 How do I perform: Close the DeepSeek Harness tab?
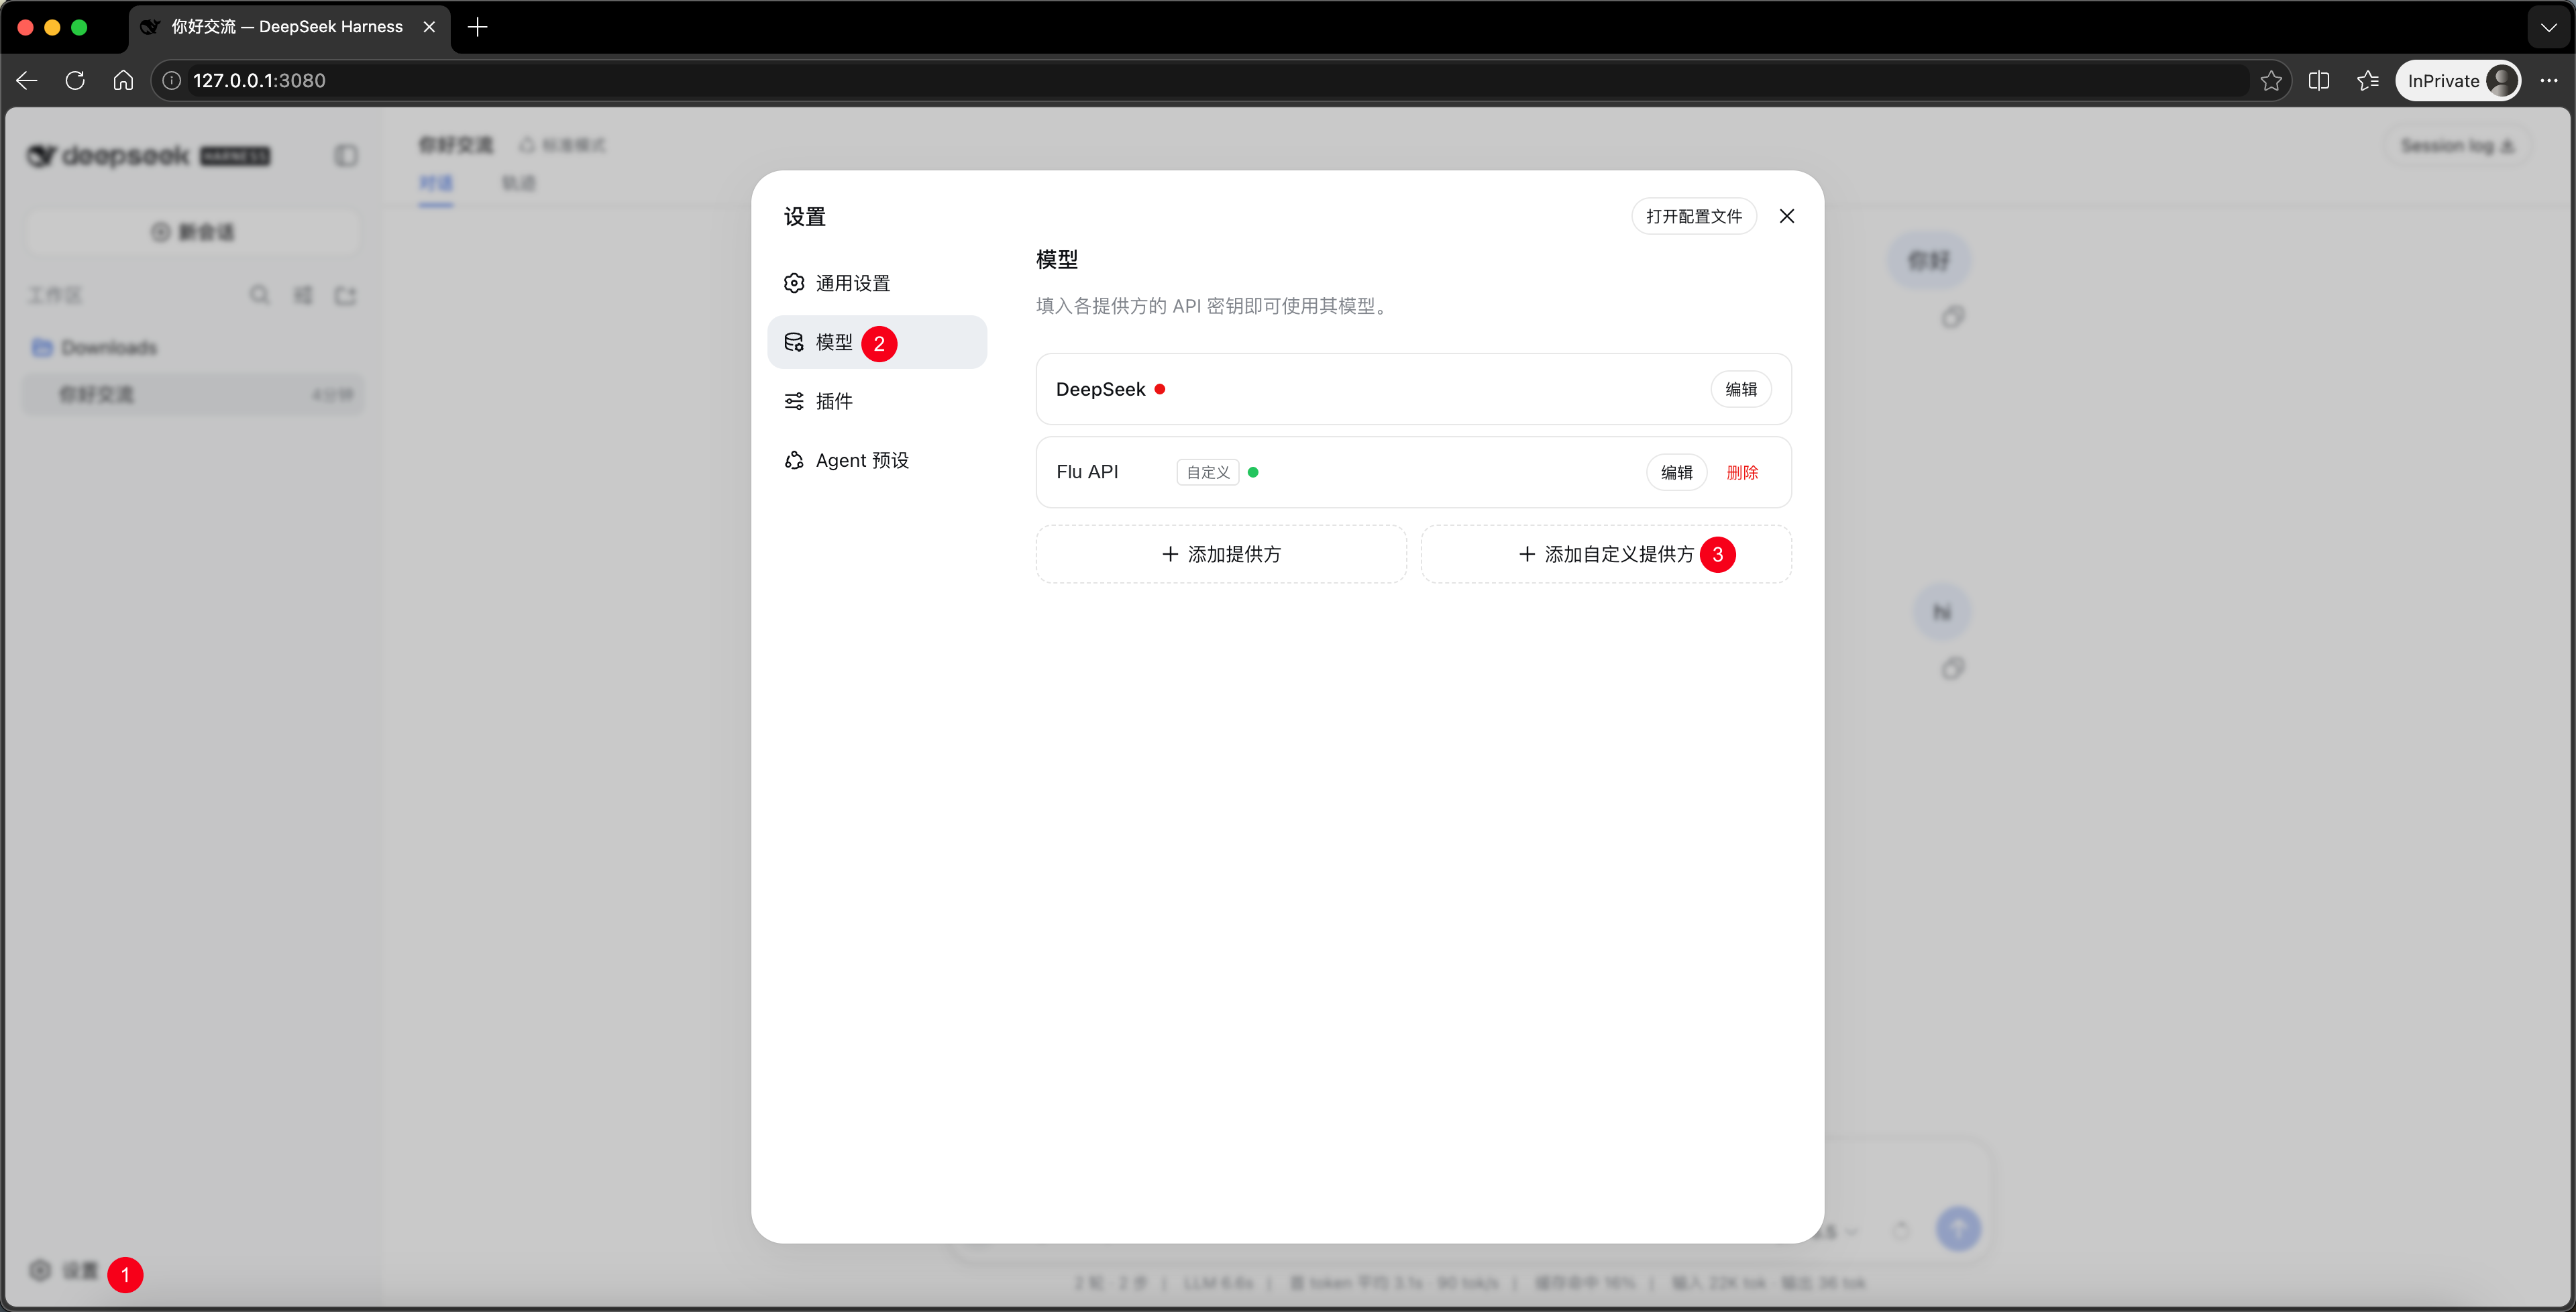click(429, 27)
